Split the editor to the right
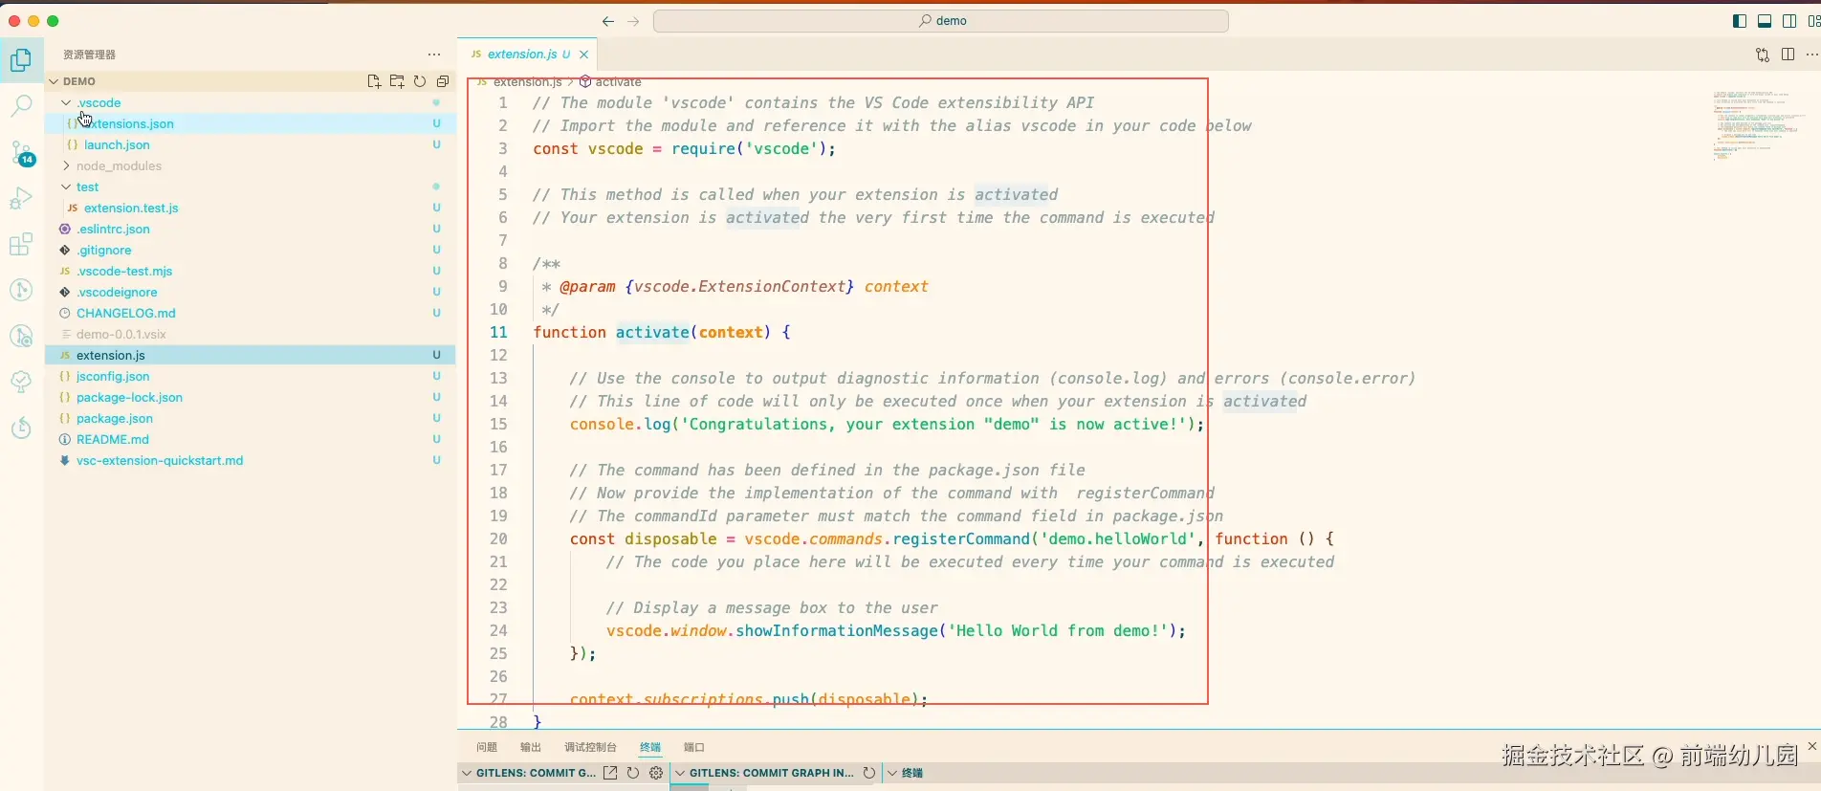 [x=1788, y=55]
